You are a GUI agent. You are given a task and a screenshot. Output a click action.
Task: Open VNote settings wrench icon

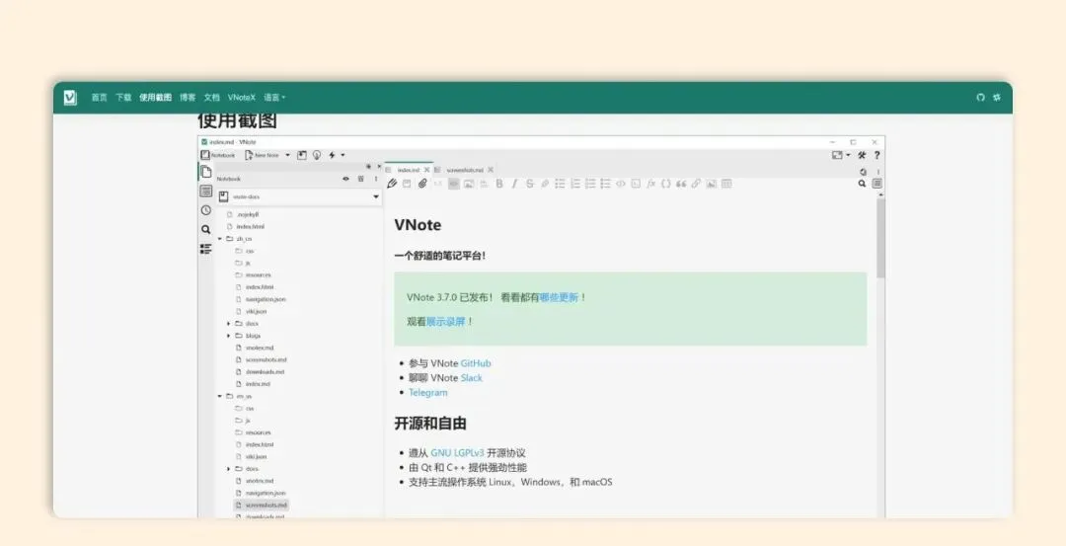tap(862, 155)
